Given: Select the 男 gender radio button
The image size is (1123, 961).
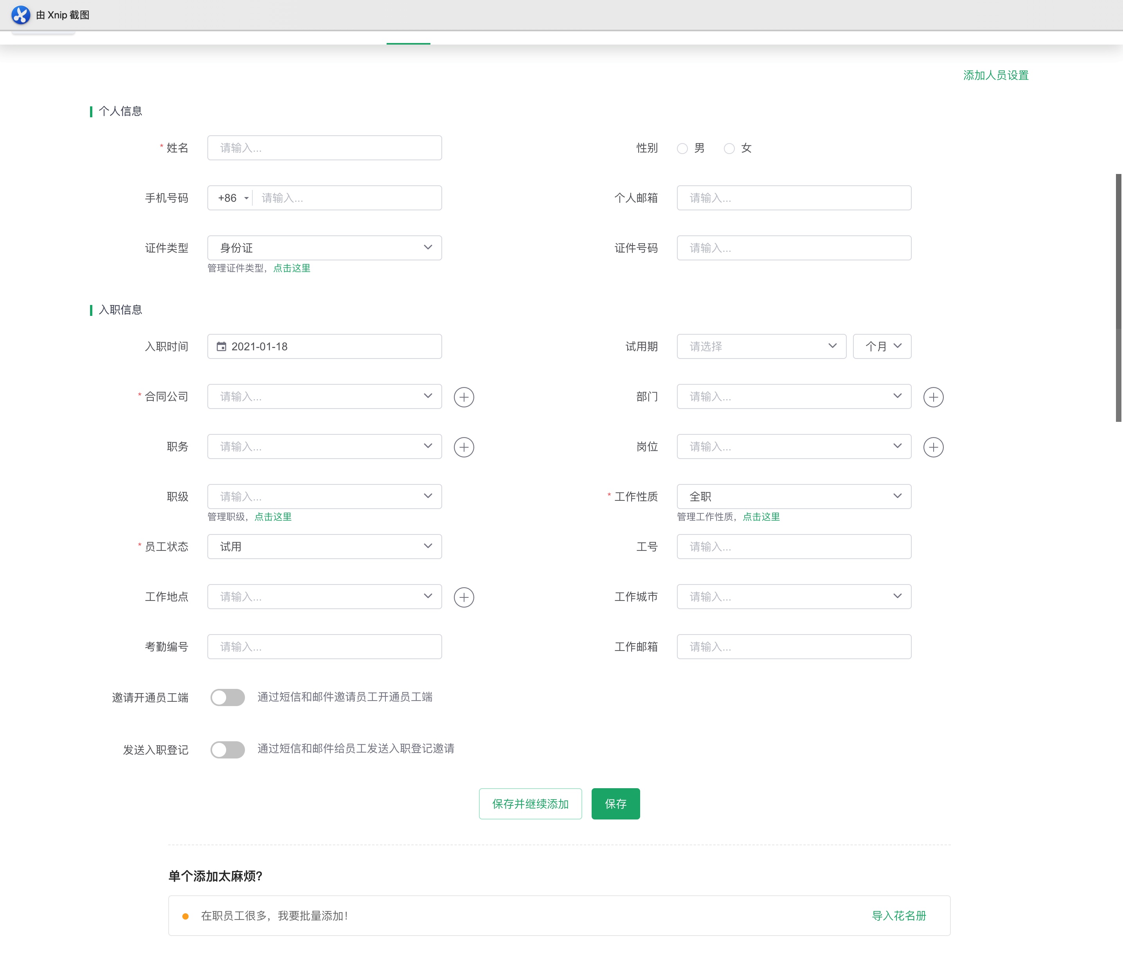Looking at the screenshot, I should 682,148.
